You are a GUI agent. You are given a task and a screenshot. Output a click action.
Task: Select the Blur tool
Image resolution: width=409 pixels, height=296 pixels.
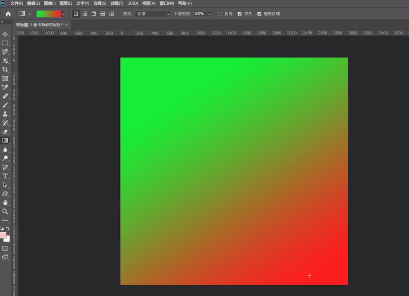(5, 149)
